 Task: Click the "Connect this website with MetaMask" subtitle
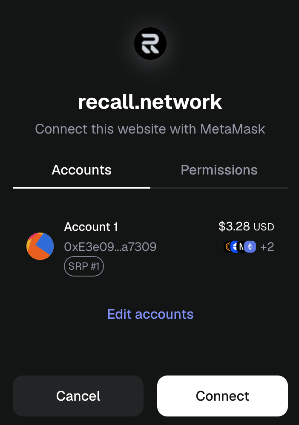pyautogui.click(x=150, y=129)
